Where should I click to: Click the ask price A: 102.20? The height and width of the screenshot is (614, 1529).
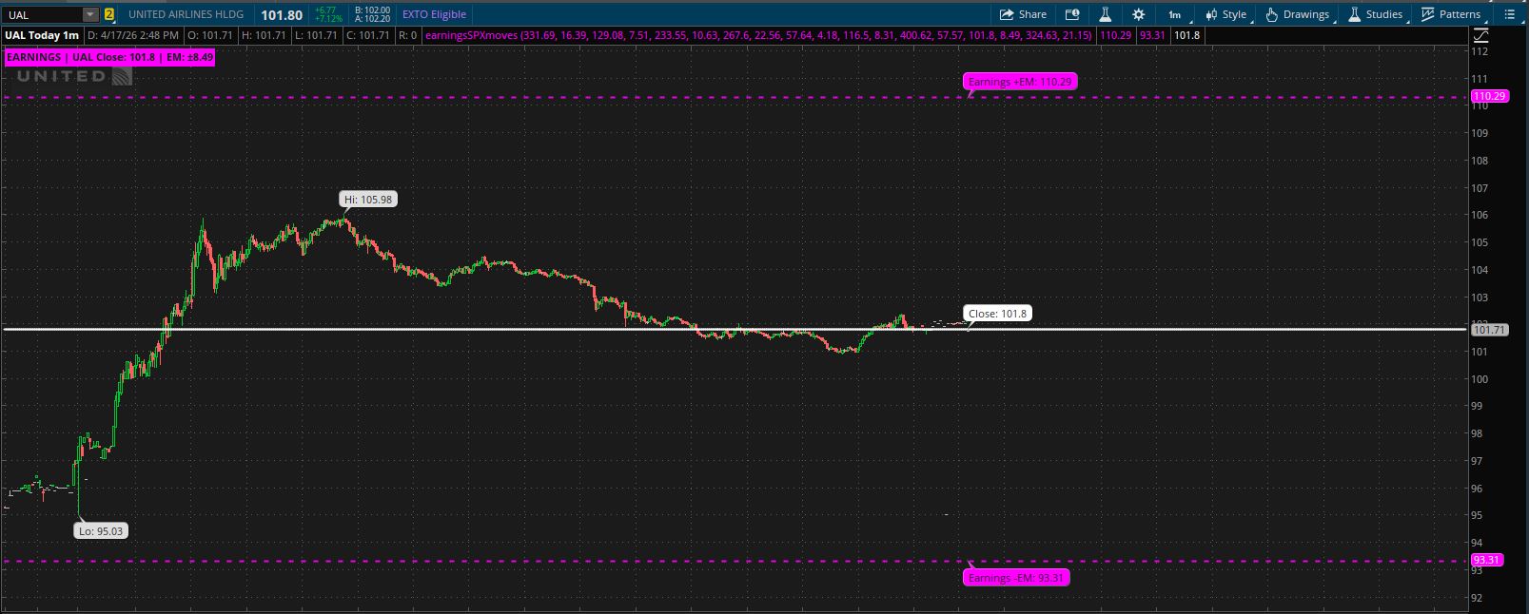(372, 19)
